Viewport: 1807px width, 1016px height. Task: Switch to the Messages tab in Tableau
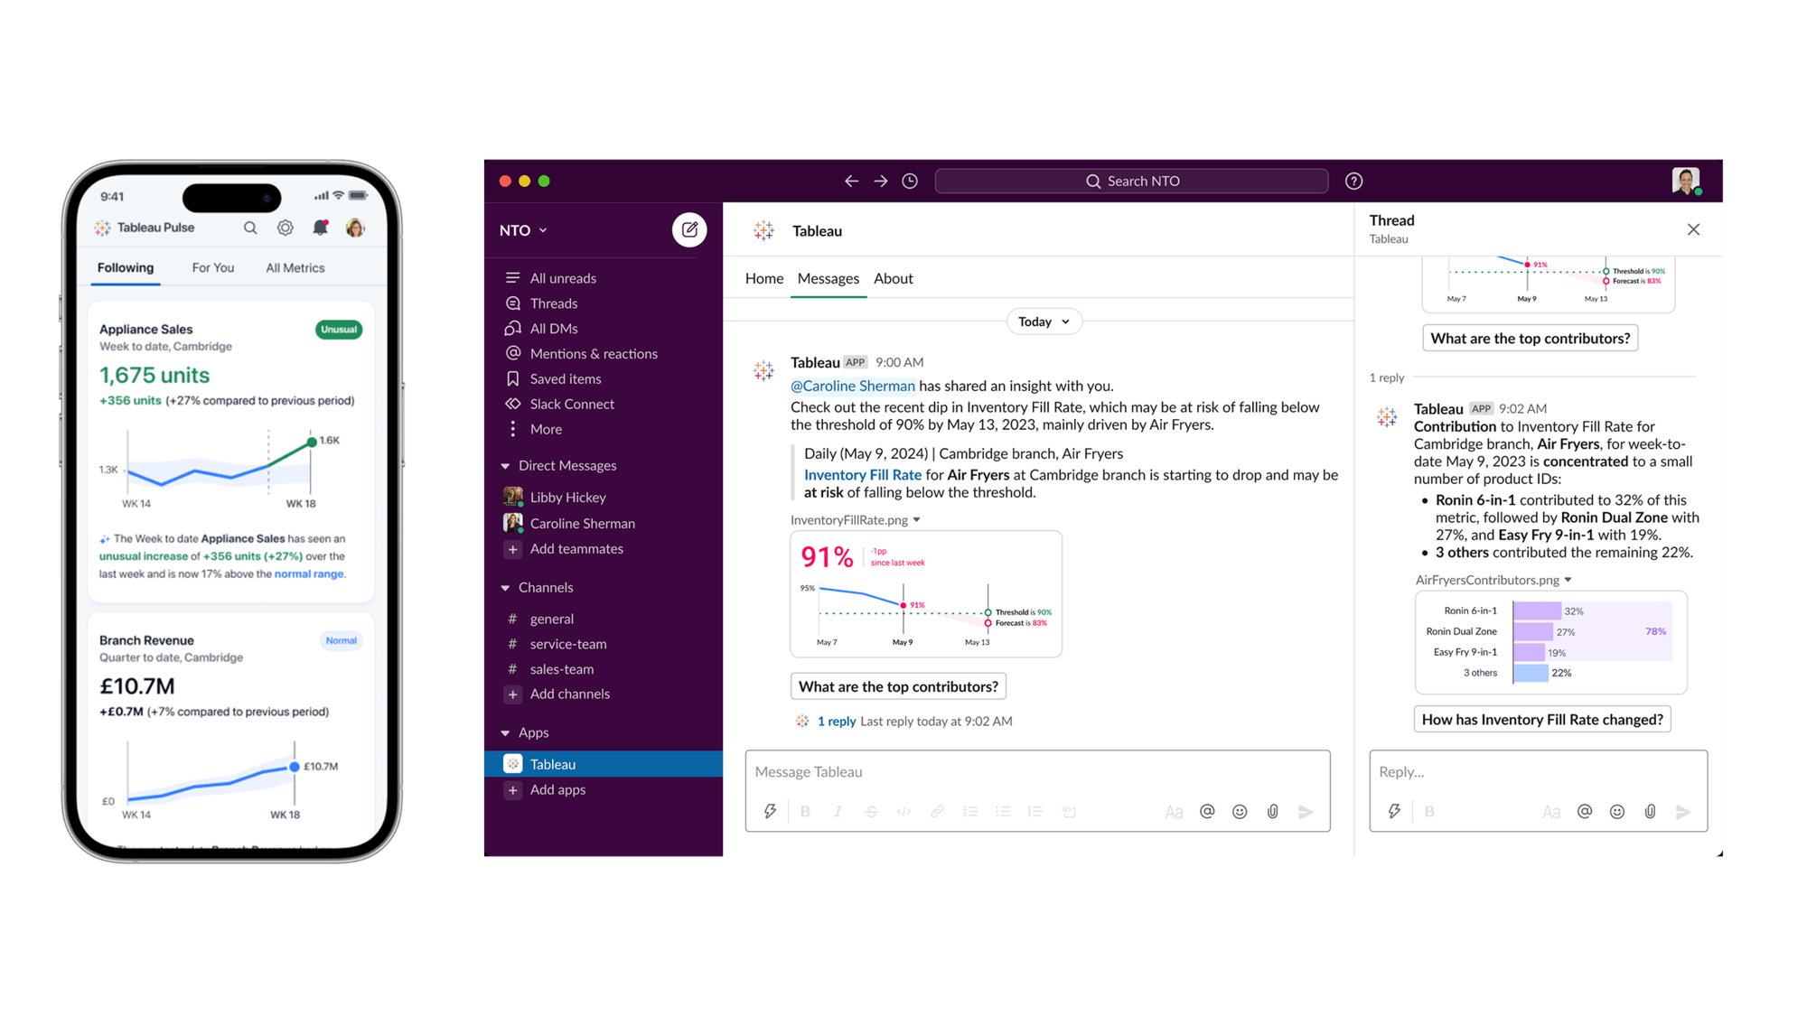pyautogui.click(x=828, y=276)
